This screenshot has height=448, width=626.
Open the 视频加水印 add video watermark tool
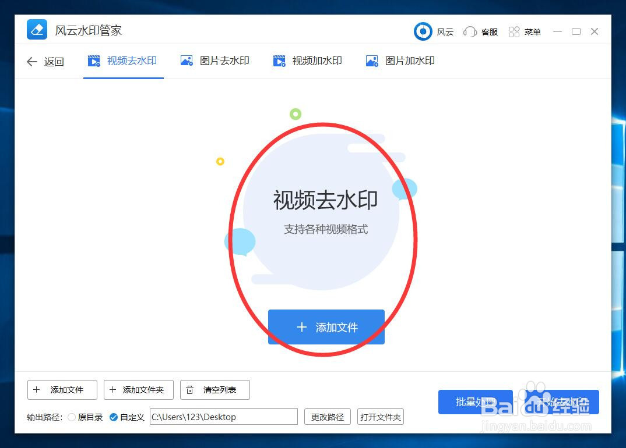307,61
